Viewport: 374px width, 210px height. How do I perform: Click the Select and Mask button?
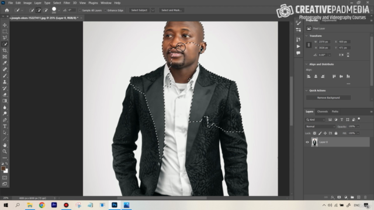pos(171,10)
